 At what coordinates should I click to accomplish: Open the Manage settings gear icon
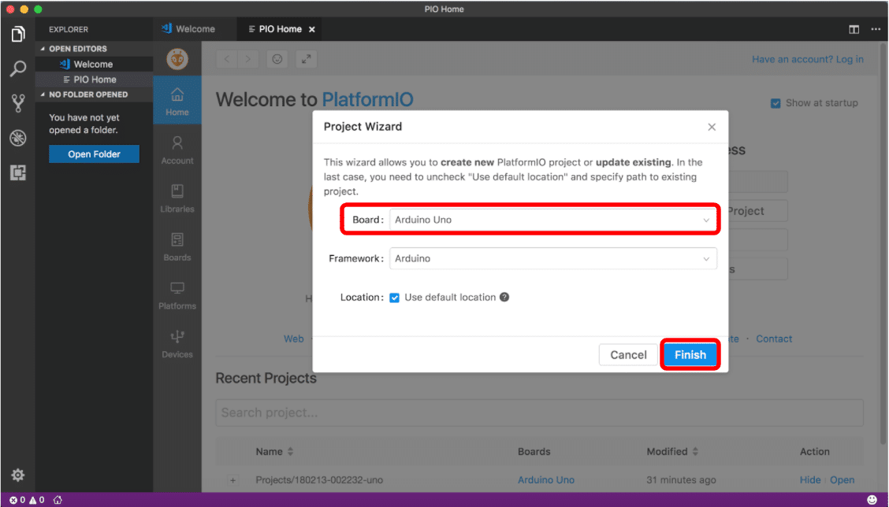coord(17,475)
